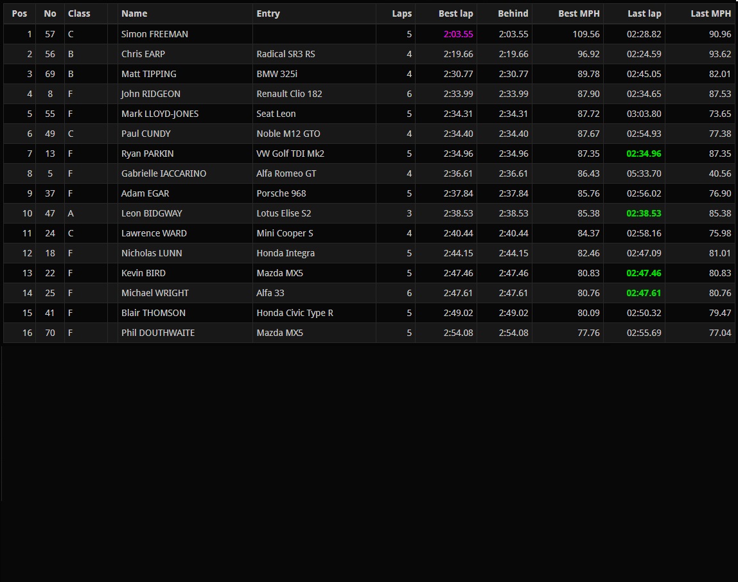Viewport: 738px width, 582px height.
Task: Click the Best lap column header
Action: 455,13
